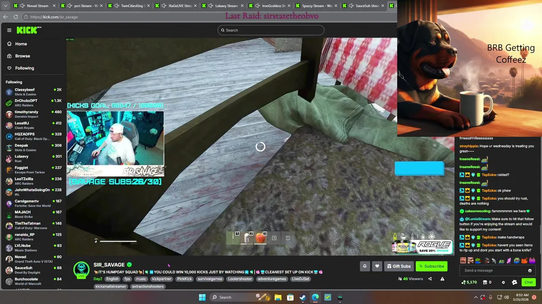Viewport: 542px width, 304px height.
Task: Select the kickpartner tag
Action: coord(161,279)
